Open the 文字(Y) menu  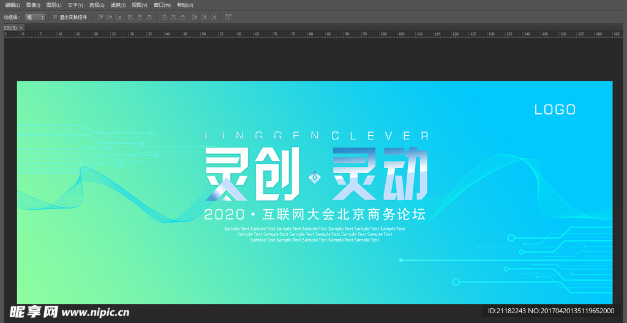pyautogui.click(x=75, y=5)
